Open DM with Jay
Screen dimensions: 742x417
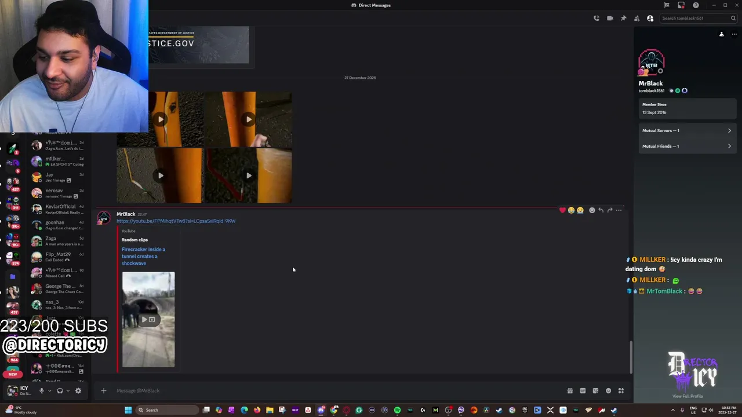(58, 177)
